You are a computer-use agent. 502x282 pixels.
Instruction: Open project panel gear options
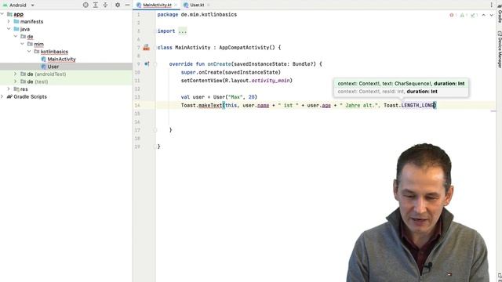[118, 5]
